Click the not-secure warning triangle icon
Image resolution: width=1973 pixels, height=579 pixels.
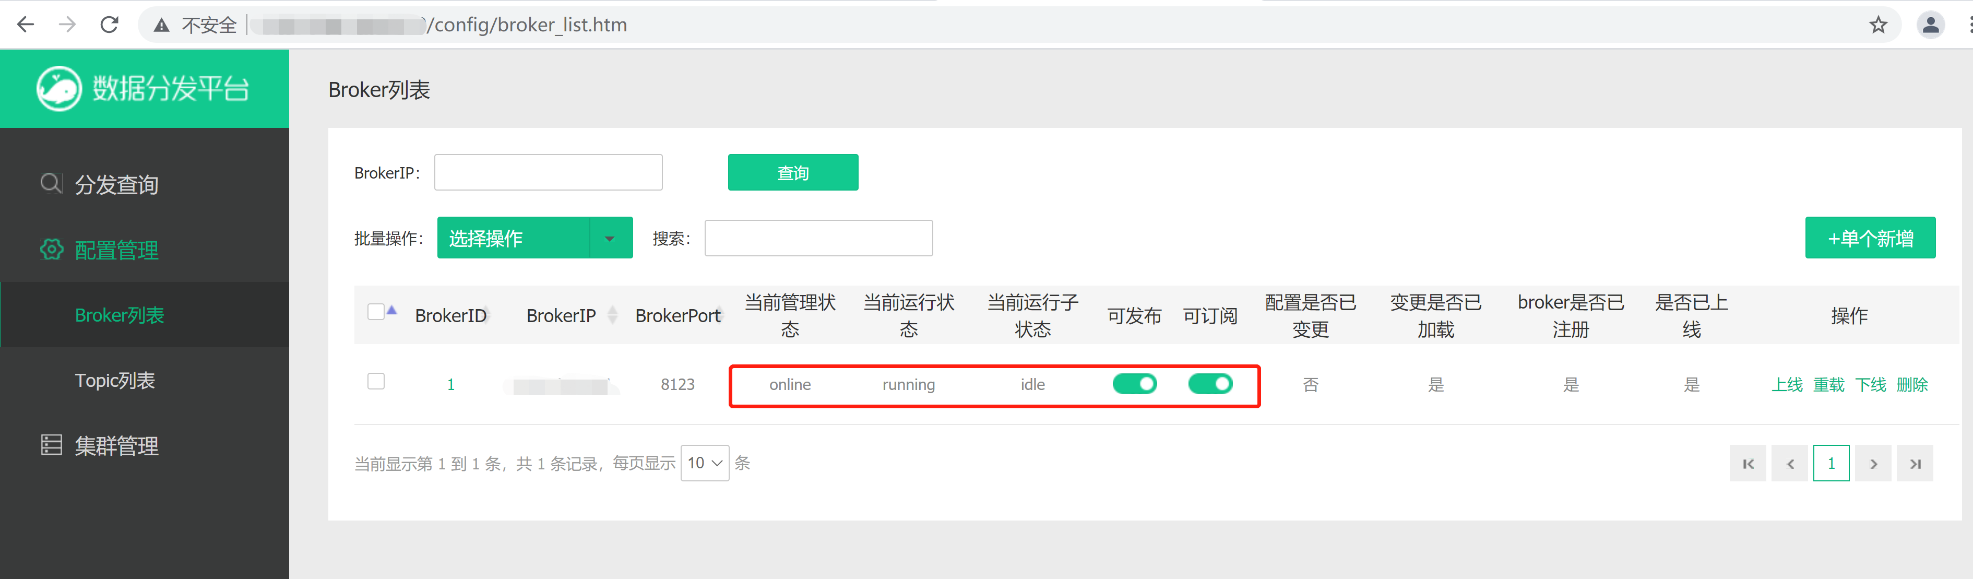(161, 25)
